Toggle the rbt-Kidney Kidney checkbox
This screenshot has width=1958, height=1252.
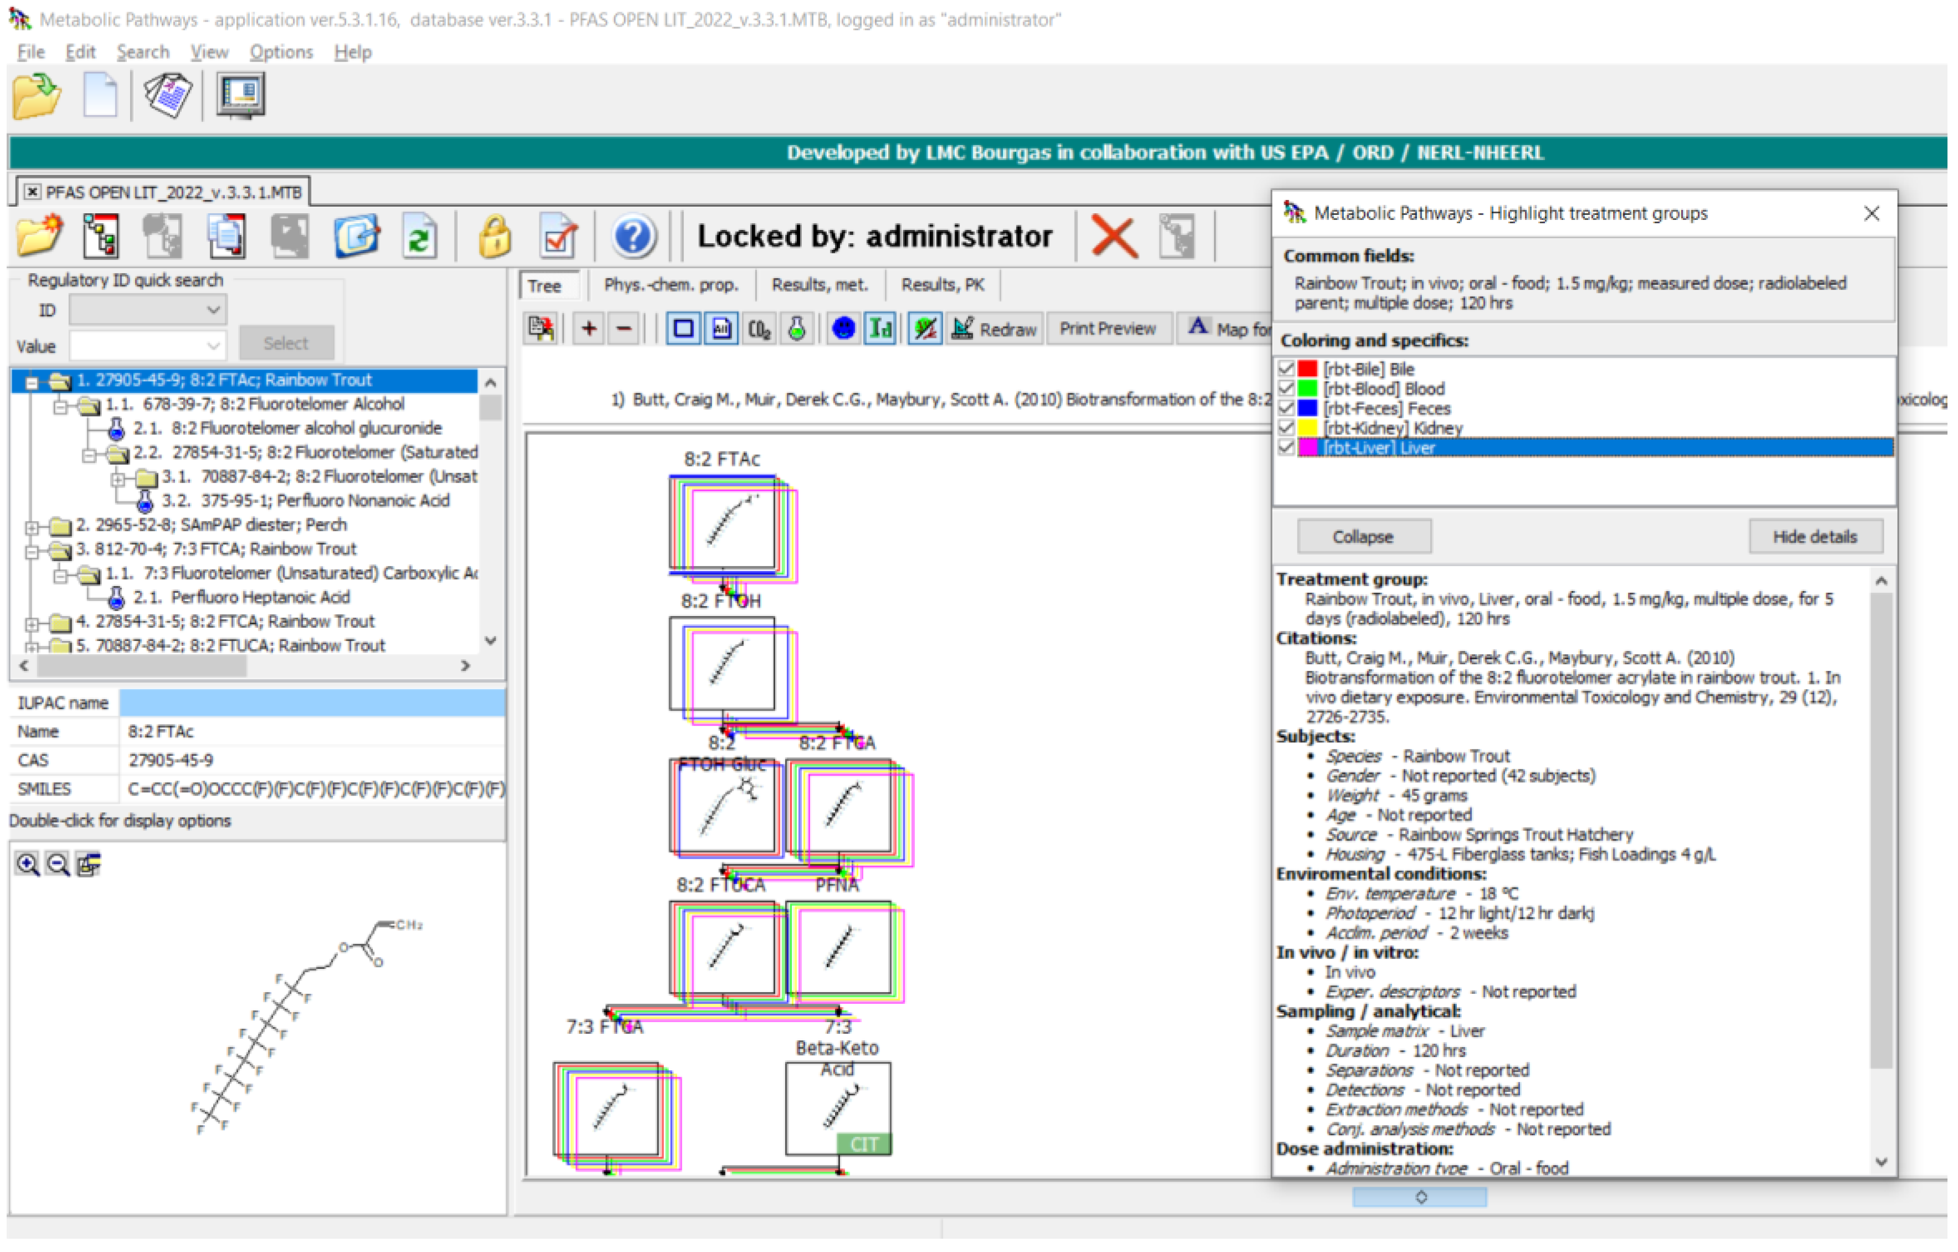(x=1286, y=428)
